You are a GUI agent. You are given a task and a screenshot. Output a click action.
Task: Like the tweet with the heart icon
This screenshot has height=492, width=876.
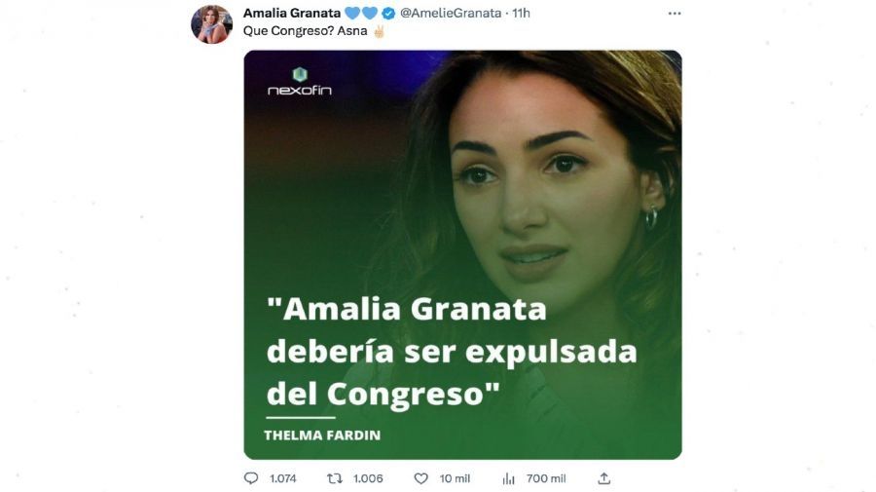click(x=420, y=478)
